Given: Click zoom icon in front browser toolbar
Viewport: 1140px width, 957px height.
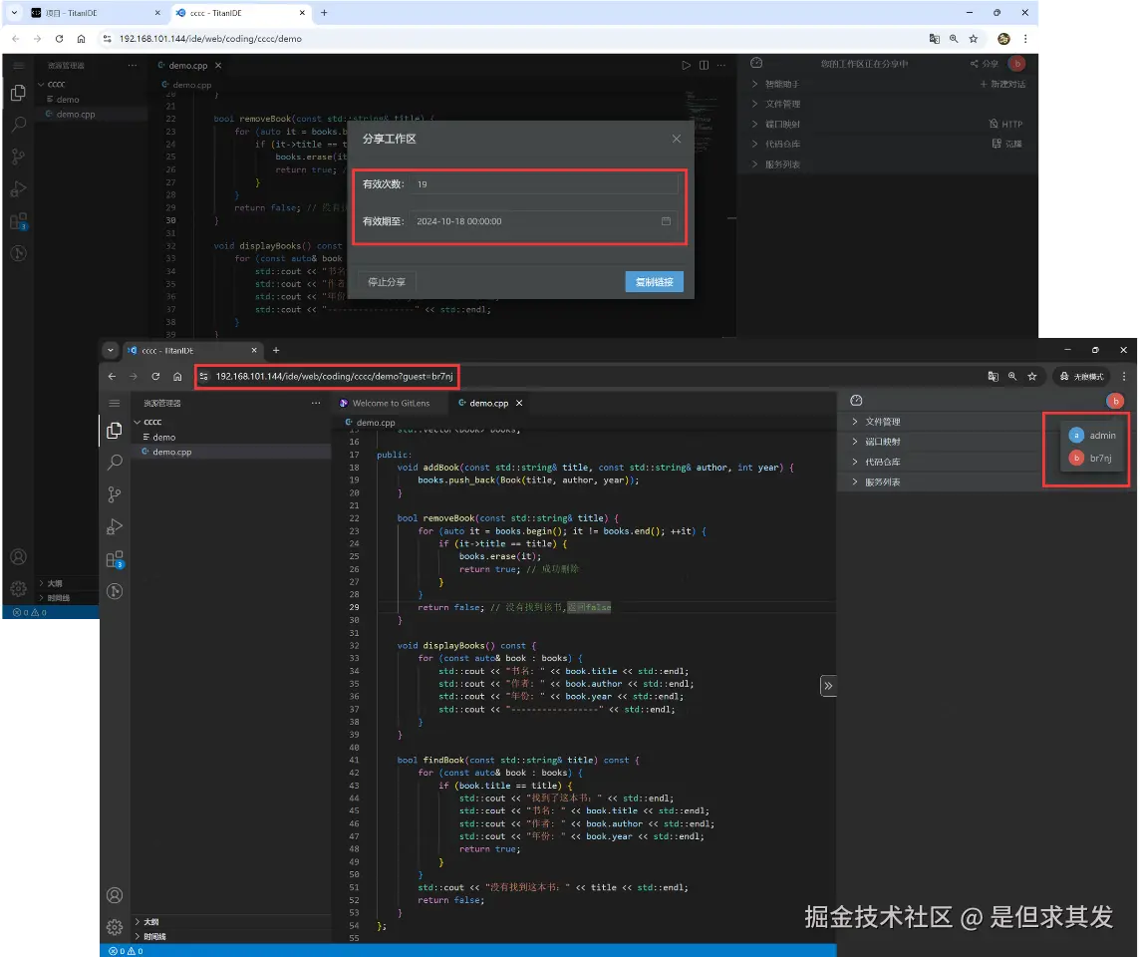Looking at the screenshot, I should tap(1012, 376).
